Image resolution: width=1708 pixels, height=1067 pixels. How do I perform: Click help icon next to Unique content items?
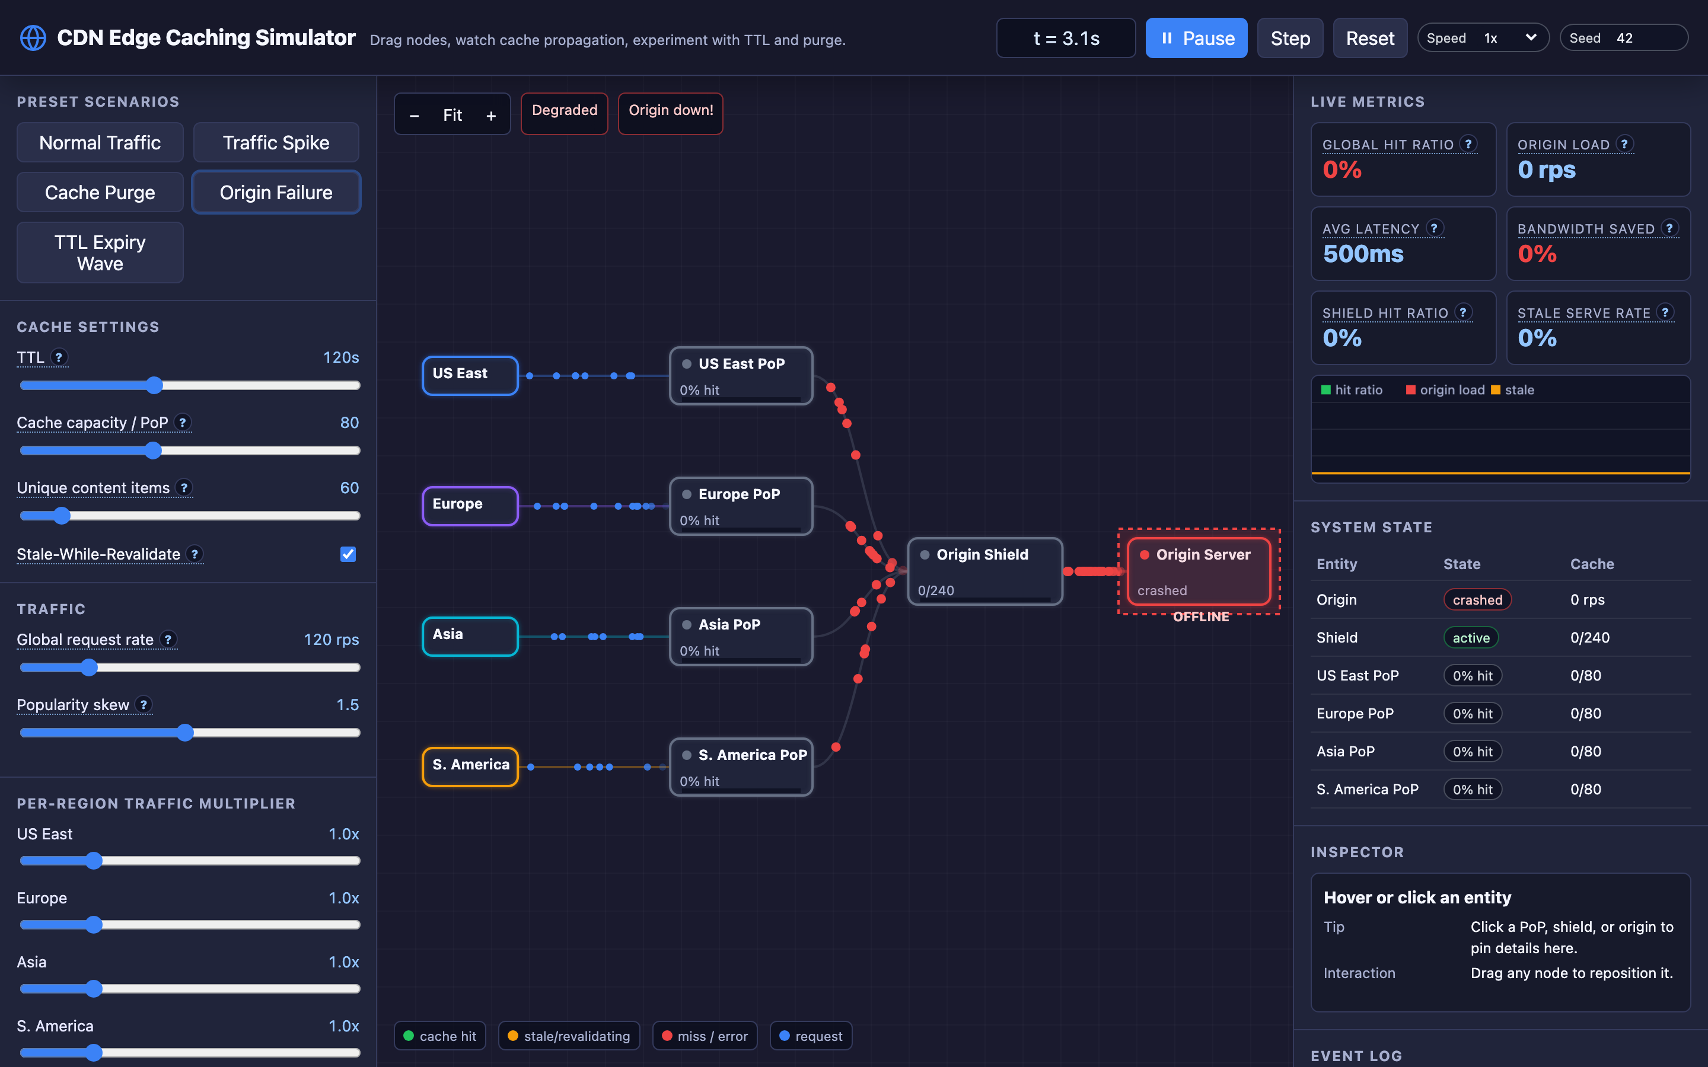tap(184, 488)
